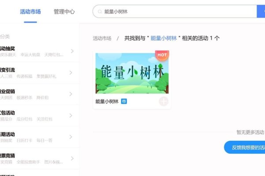Click the 瓜分红包 sub-link
The width and height of the screenshot is (265, 176).
(24, 119)
